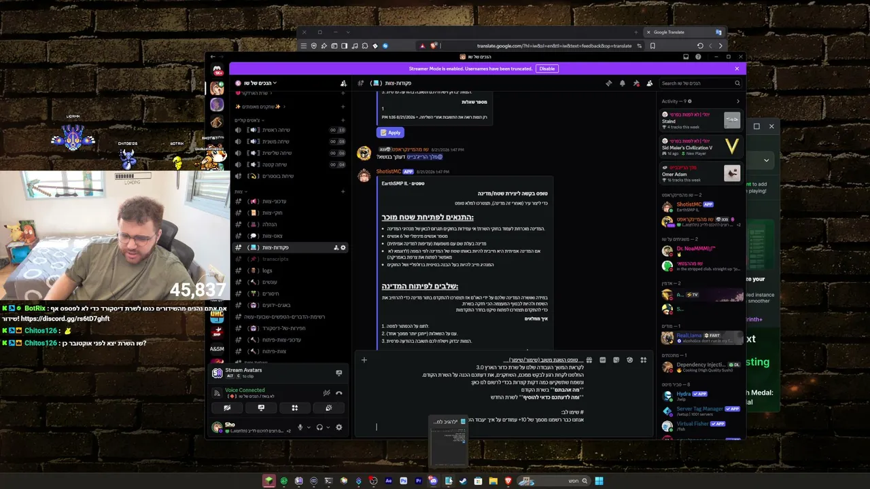Open the sticker picker in message box
Screen dimensions: 870x489
616,360
